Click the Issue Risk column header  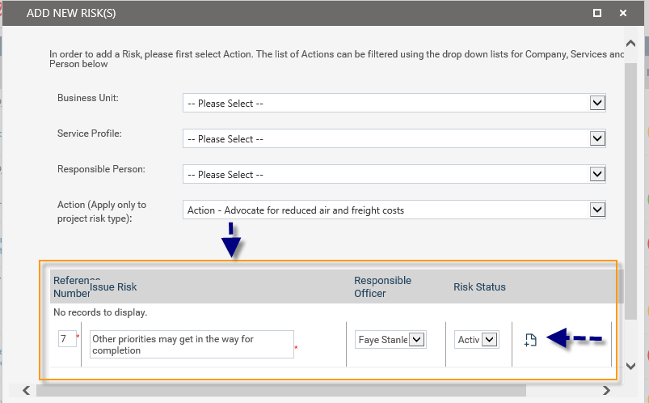click(113, 286)
